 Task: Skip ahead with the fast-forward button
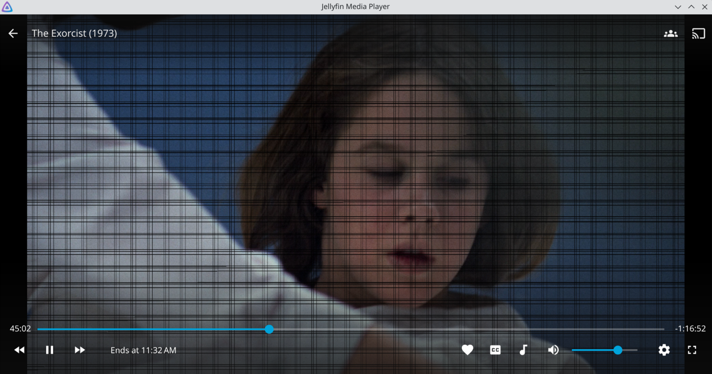tap(80, 350)
